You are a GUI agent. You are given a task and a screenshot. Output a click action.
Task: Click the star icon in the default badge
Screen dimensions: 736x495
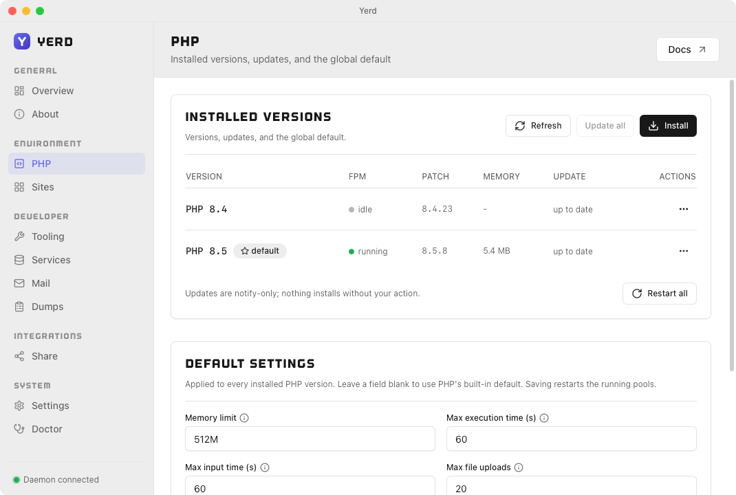click(x=245, y=251)
